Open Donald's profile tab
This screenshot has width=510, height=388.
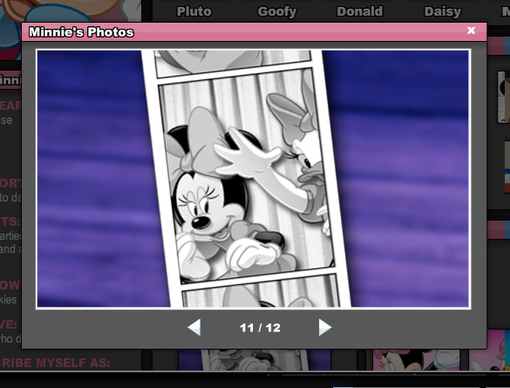360,11
